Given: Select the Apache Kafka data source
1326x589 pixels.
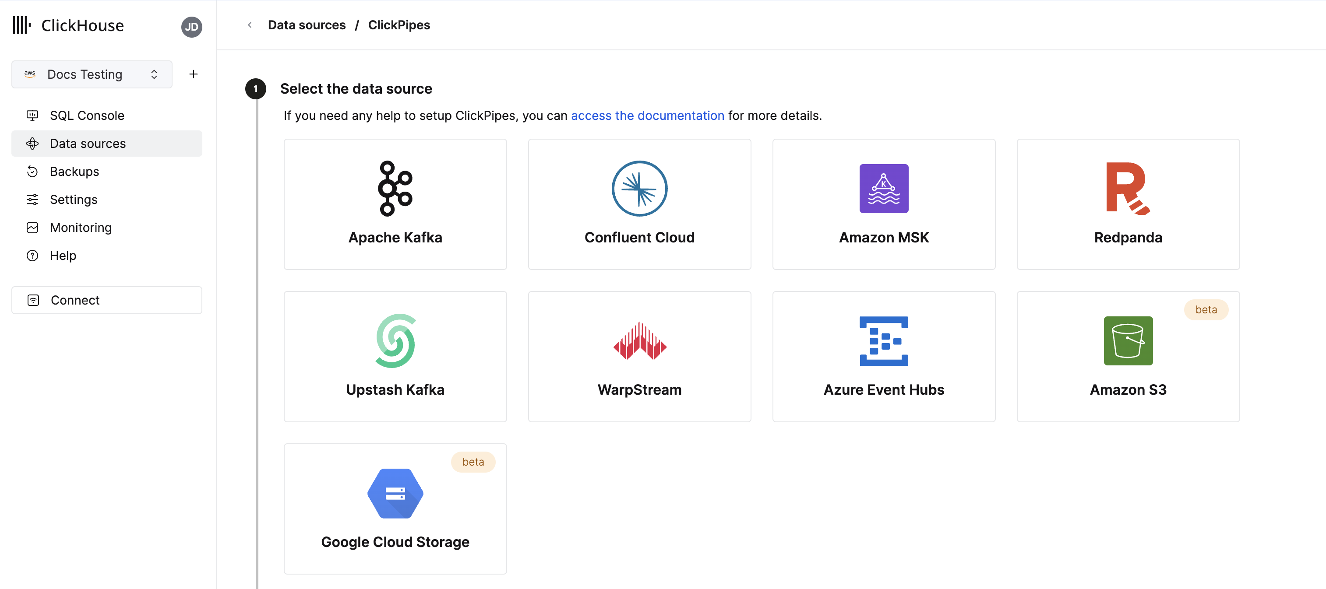Looking at the screenshot, I should tap(395, 204).
